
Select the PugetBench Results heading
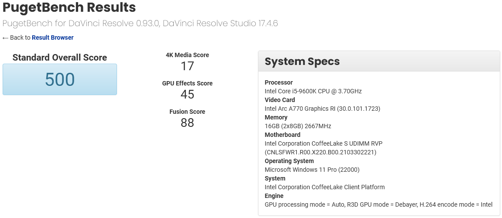click(69, 8)
